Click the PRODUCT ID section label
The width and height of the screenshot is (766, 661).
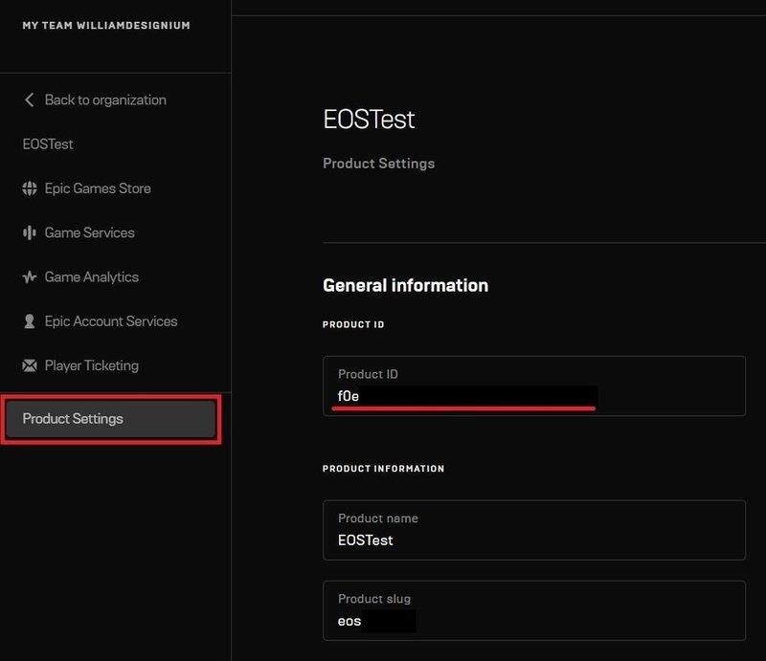tap(353, 324)
